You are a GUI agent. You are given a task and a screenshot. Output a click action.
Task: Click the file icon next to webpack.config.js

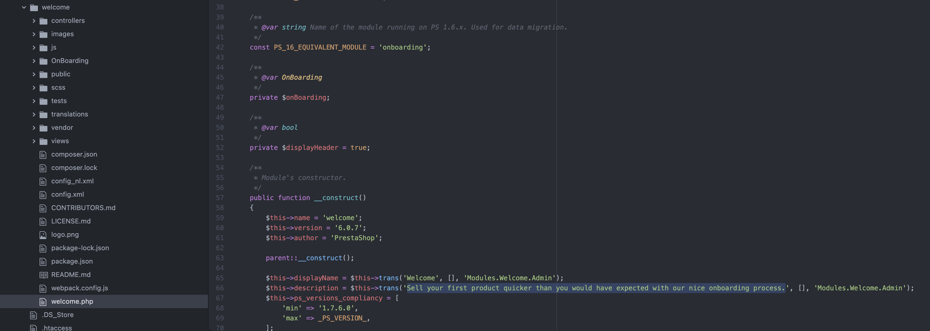(x=42, y=288)
